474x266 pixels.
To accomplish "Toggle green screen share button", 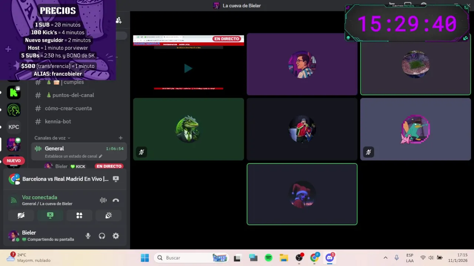I will (50, 215).
